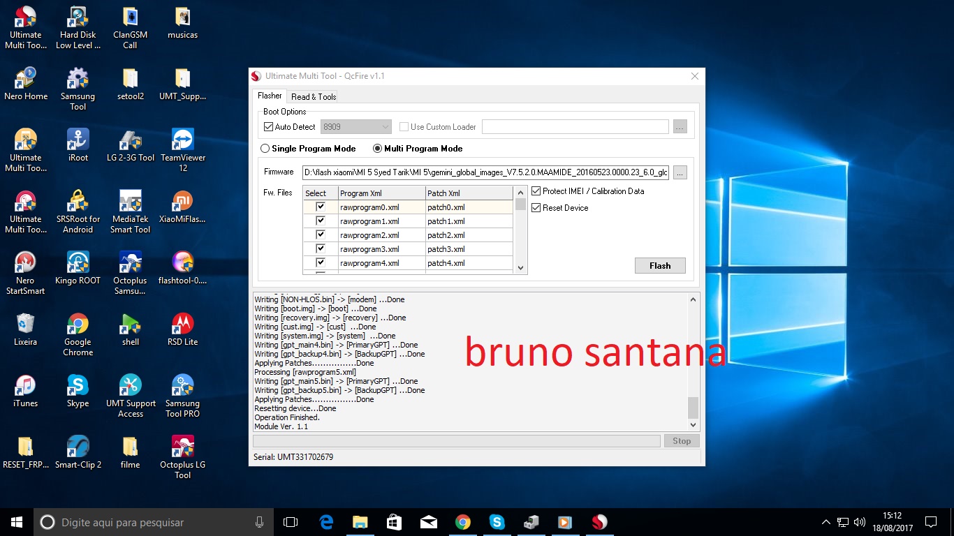Viewport: 954px width, 536px height.
Task: Open the Action Center notifications icon
Action: [931, 522]
